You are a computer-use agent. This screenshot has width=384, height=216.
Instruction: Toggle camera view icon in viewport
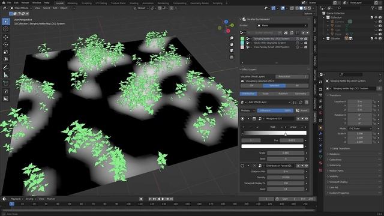coord(232,50)
